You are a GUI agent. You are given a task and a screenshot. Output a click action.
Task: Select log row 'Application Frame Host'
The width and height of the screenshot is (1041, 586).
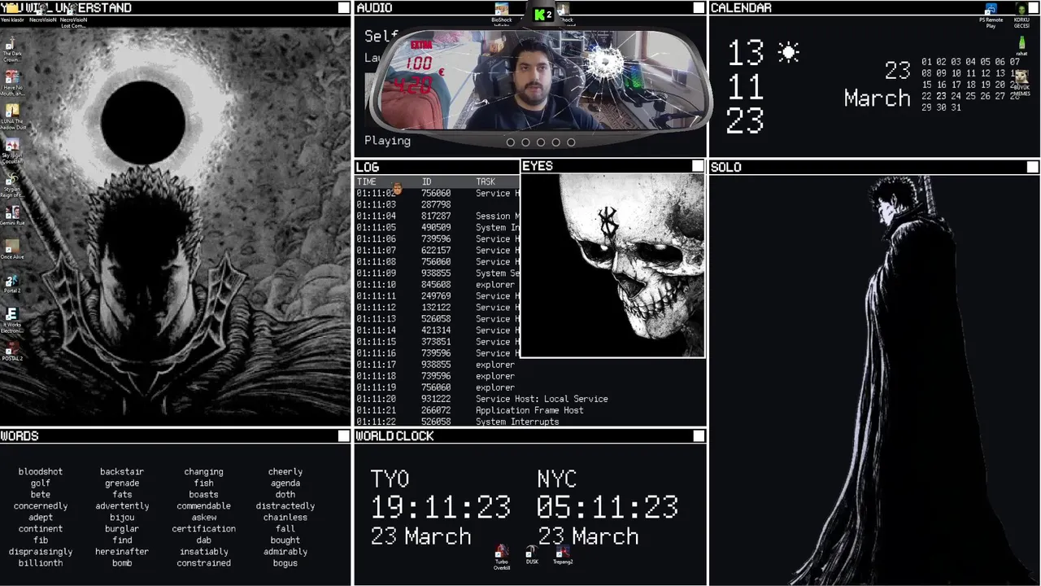(x=530, y=410)
